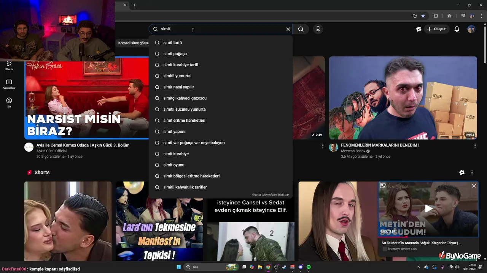This screenshot has width=487, height=273.
Task: Click the install app icon in the address bar
Action: click(415, 16)
